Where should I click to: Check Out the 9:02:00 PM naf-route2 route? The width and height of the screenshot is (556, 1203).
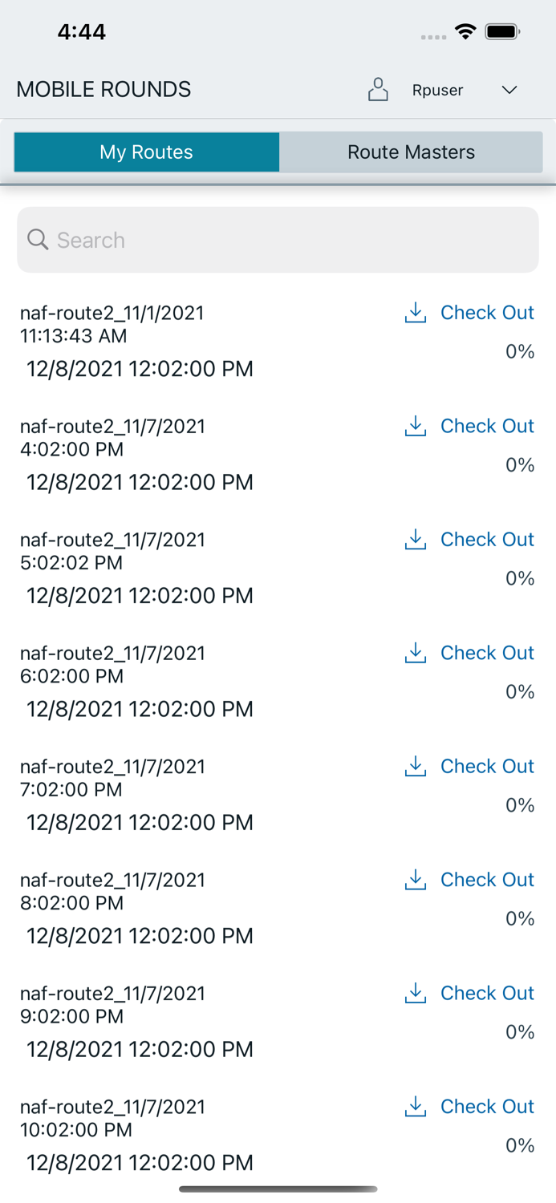click(487, 993)
